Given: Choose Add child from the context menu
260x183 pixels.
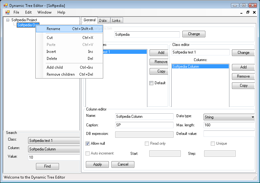Looking at the screenshot, I should (x=69, y=67).
